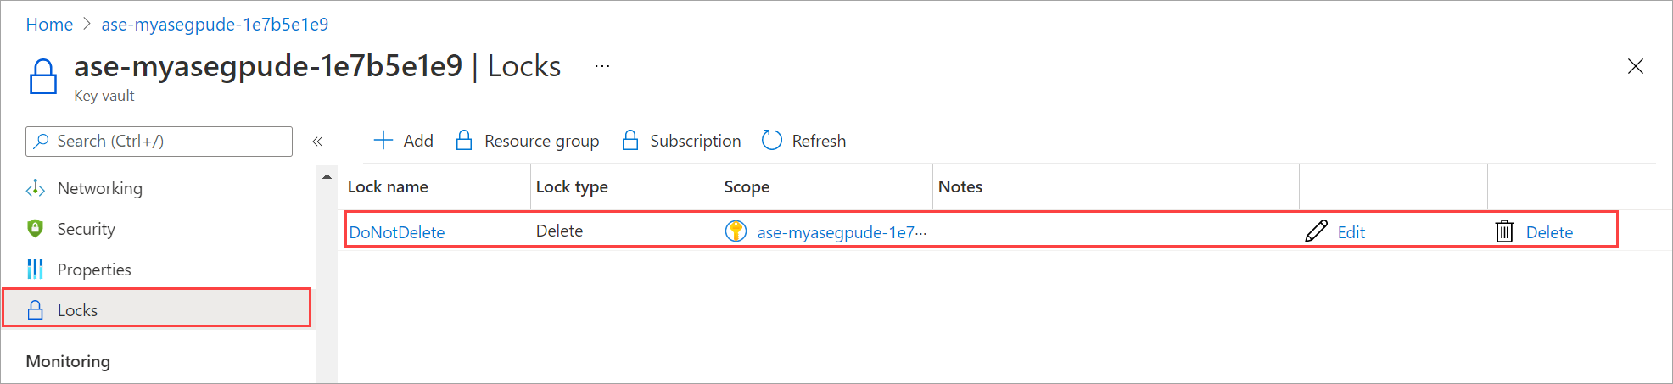Open the ase-myasegpude-1e7 scope link
The width and height of the screenshot is (1673, 384).
(x=842, y=232)
